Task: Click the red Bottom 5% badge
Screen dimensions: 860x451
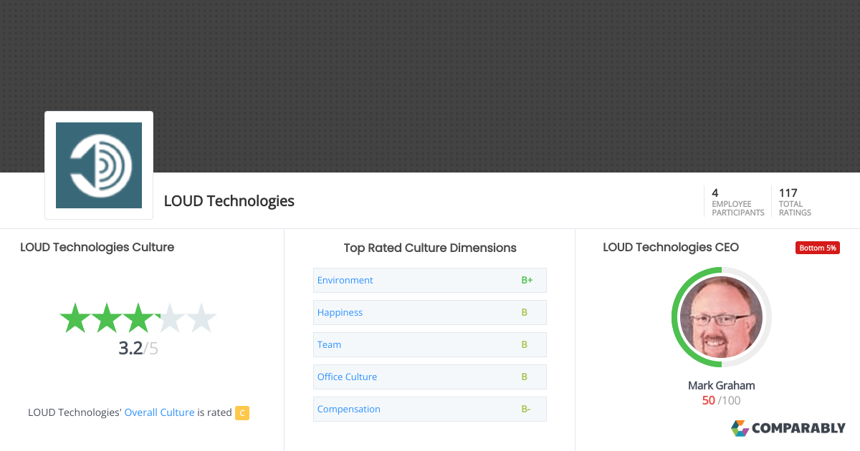Action: (x=818, y=248)
